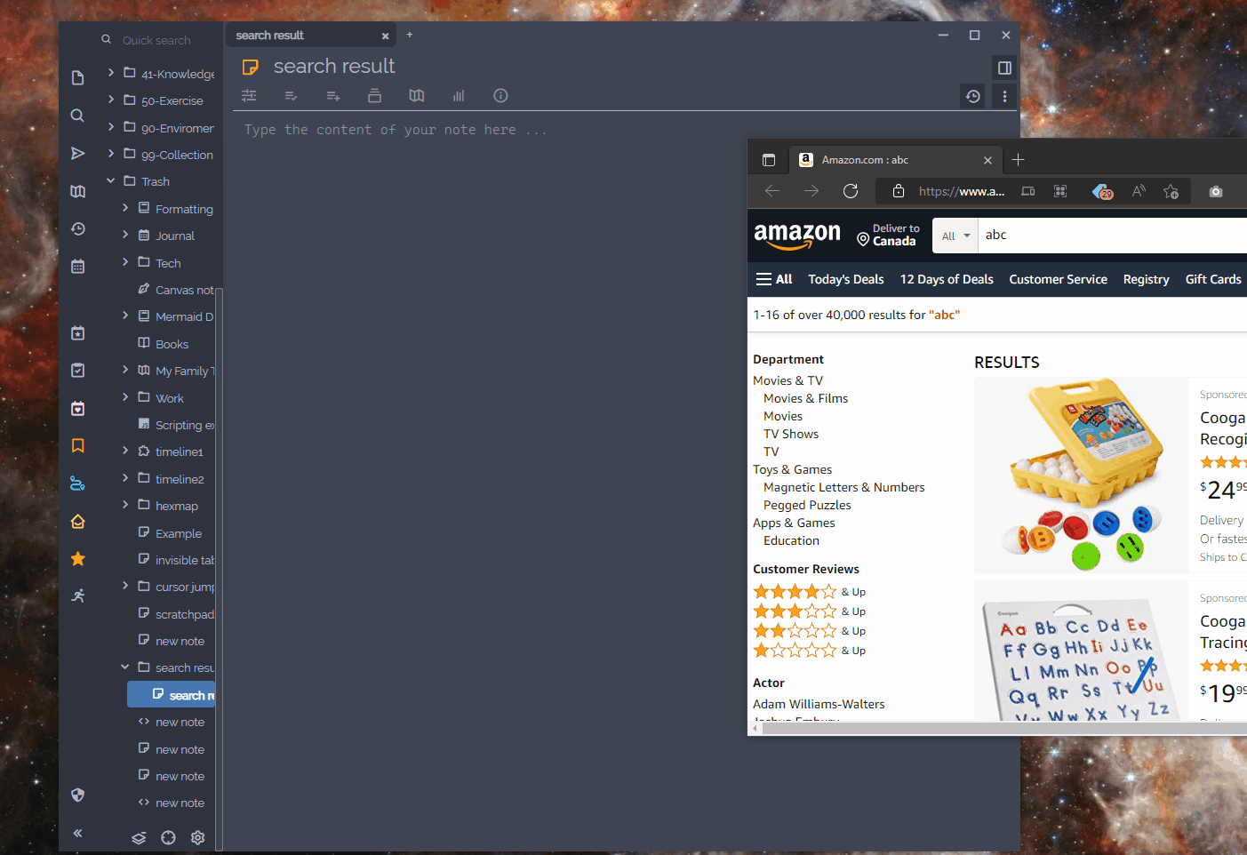This screenshot has width=1247, height=855.
Task: Open the bookmark launcher icon
Action: coord(78,445)
